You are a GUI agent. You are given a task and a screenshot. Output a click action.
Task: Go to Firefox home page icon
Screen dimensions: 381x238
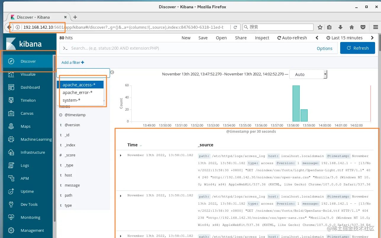point(352,27)
